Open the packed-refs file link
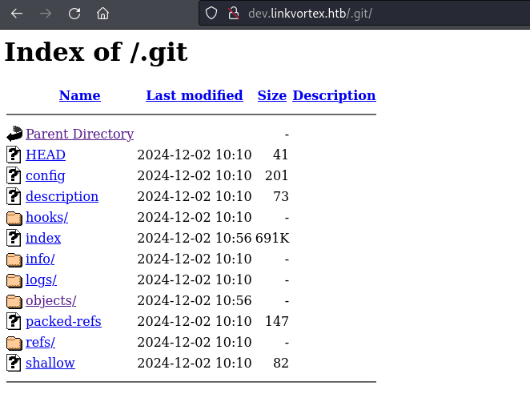The image size is (530, 402). tap(63, 321)
